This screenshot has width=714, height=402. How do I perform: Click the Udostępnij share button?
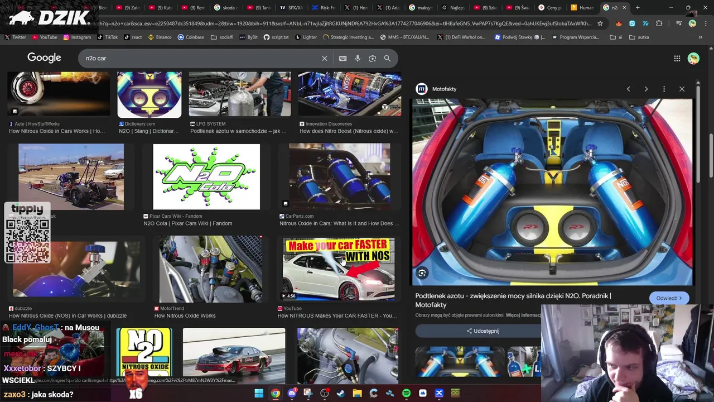(483, 331)
